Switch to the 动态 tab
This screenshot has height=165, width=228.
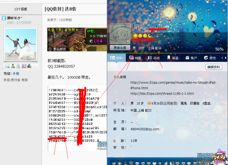pyautogui.click(x=154, y=58)
